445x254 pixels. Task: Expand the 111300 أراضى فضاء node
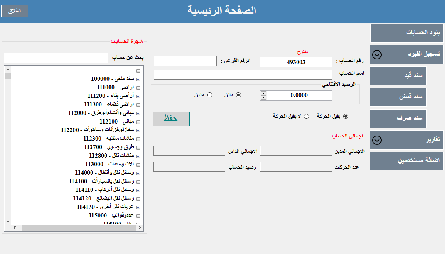(x=138, y=105)
